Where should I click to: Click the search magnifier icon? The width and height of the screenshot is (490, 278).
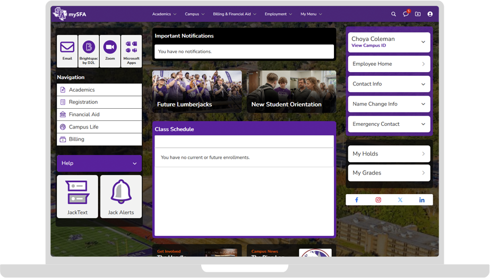(x=393, y=14)
